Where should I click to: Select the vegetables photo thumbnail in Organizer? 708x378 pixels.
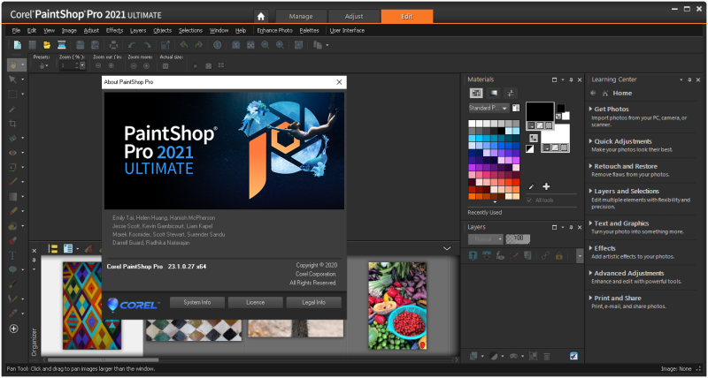pos(397,305)
